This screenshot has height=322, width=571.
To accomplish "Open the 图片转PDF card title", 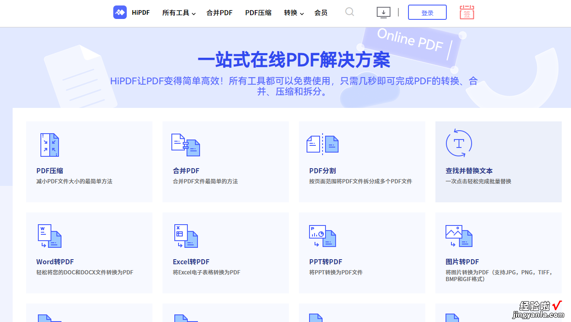I will pyautogui.click(x=462, y=262).
